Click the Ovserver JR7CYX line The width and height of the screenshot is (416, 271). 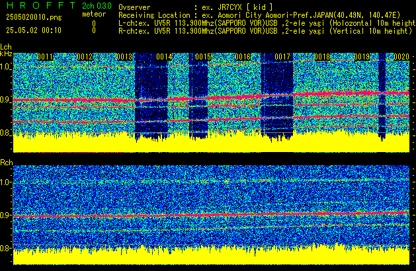point(196,7)
